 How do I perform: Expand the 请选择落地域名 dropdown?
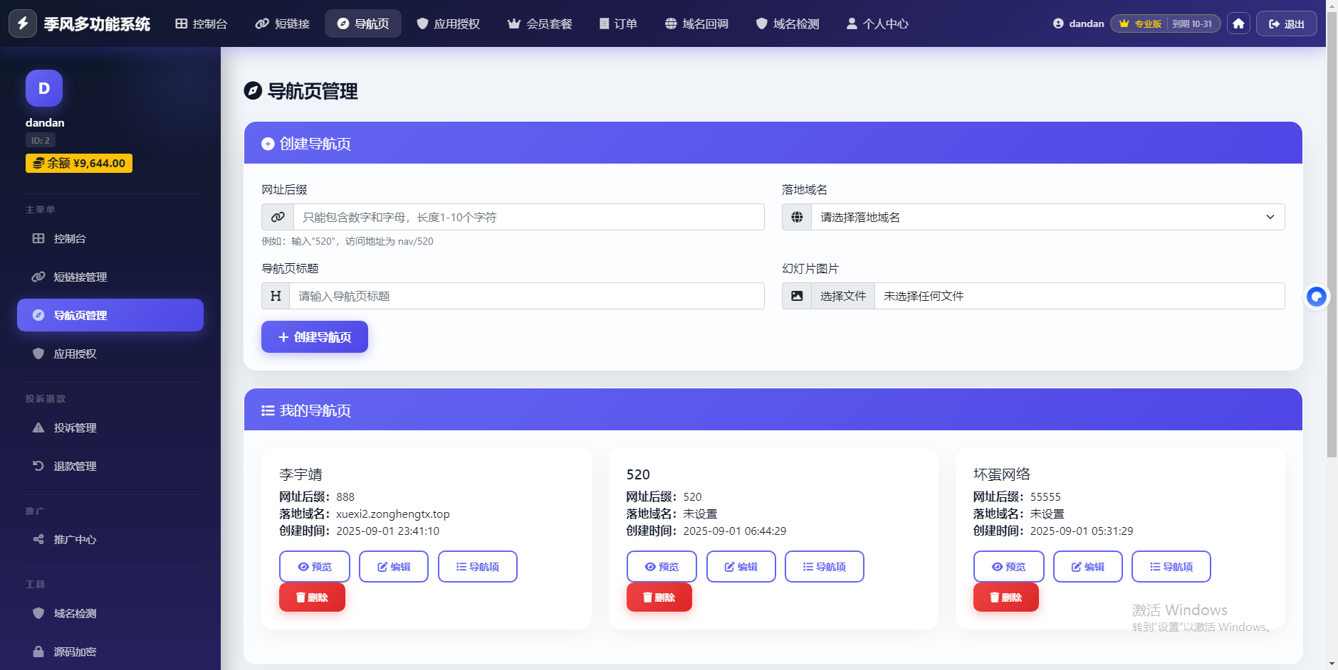coord(1047,217)
